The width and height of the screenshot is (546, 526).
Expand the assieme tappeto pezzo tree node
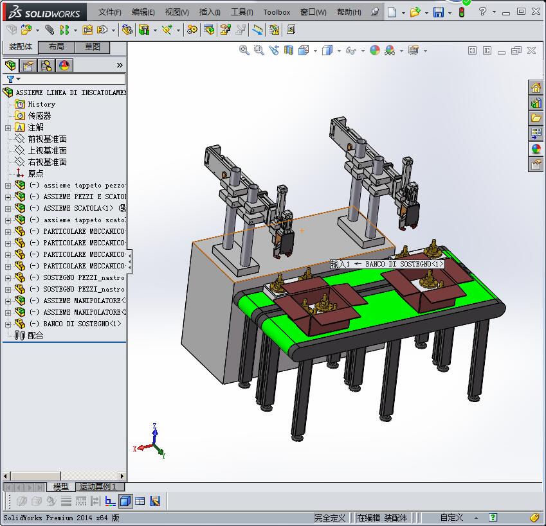[x=8, y=186]
